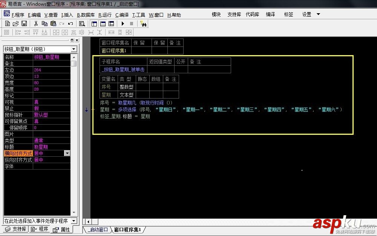This screenshot has width=377, height=236.
Task: Click the Paste clipboard icon
Action: coord(53,23)
